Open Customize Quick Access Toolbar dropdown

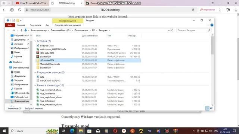[21, 20]
